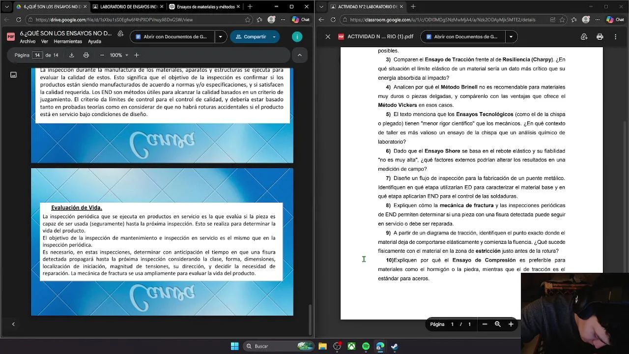Reload the Classroom page in right browser
Viewport: 629px width, 354px height.
(x=333, y=20)
